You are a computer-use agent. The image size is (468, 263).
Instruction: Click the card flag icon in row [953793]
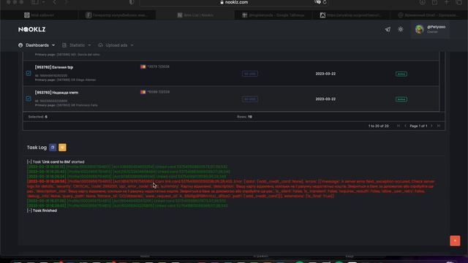click(143, 92)
